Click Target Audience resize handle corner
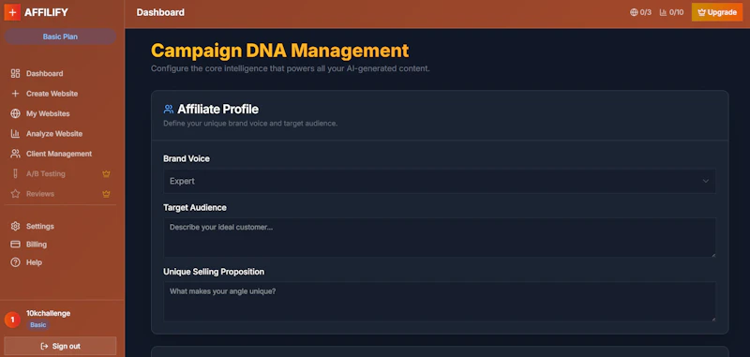Viewport: 750px width, 357px height. point(713,254)
